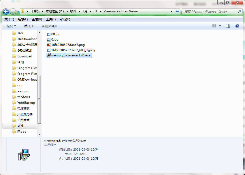This screenshot has height=175, width=245.
Task: Expand the arrow after 软件 breadcrumb
Action: 79,11
